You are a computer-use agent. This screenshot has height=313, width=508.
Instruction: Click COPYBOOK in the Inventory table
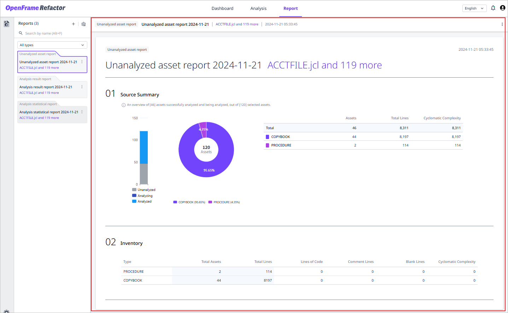pyautogui.click(x=133, y=281)
